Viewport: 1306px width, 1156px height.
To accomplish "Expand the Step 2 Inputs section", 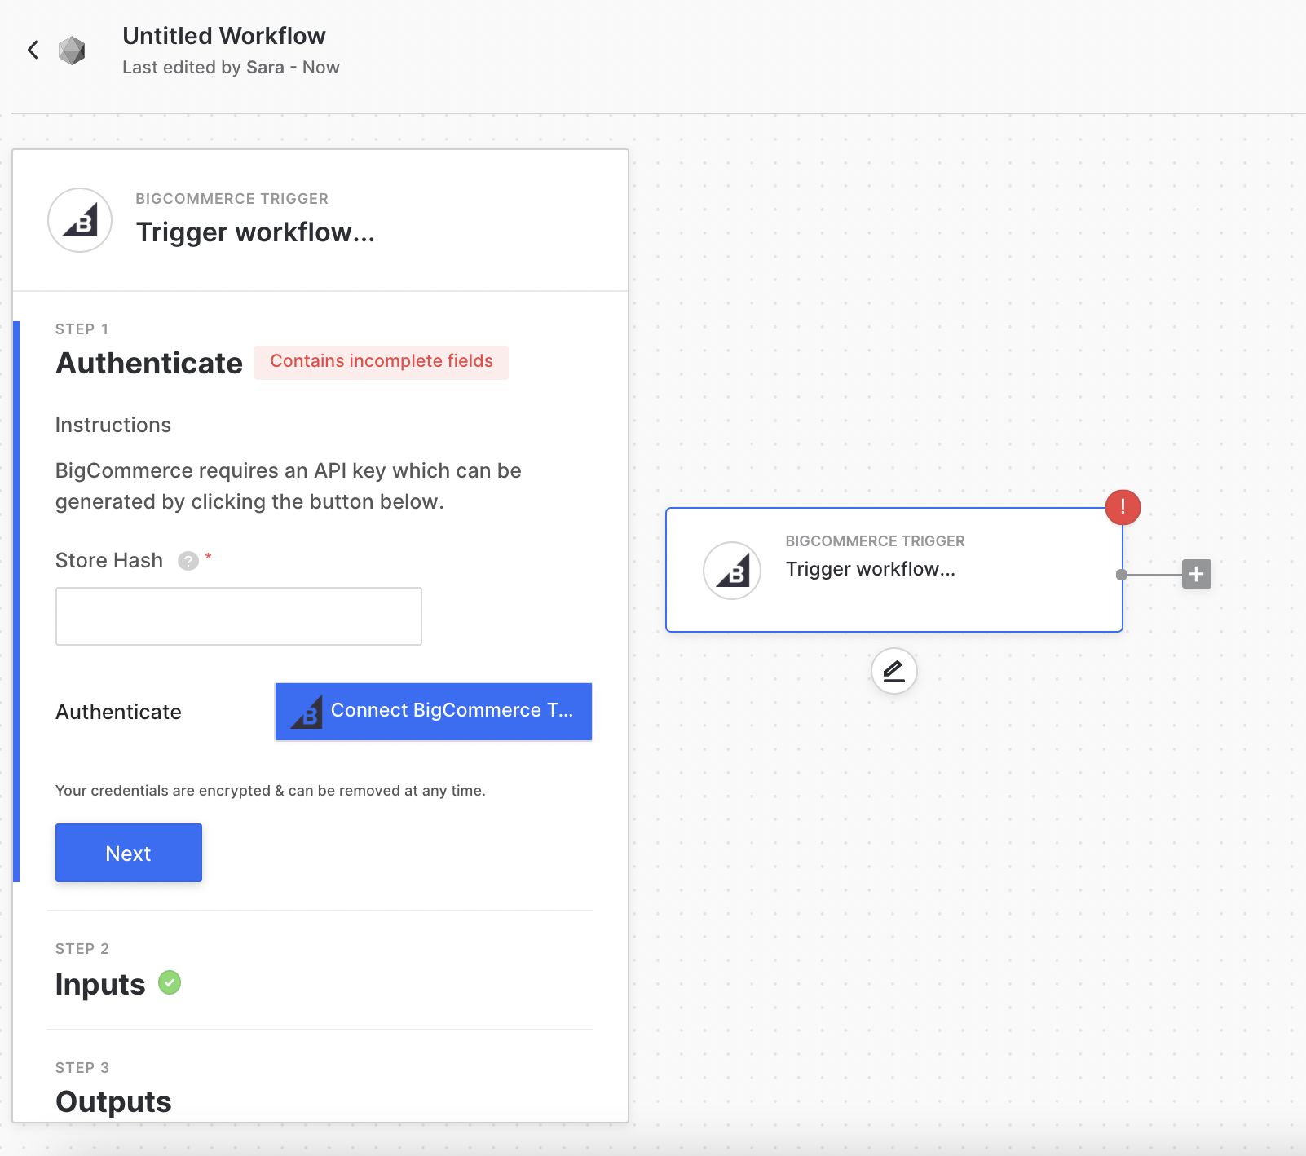I will pos(100,984).
